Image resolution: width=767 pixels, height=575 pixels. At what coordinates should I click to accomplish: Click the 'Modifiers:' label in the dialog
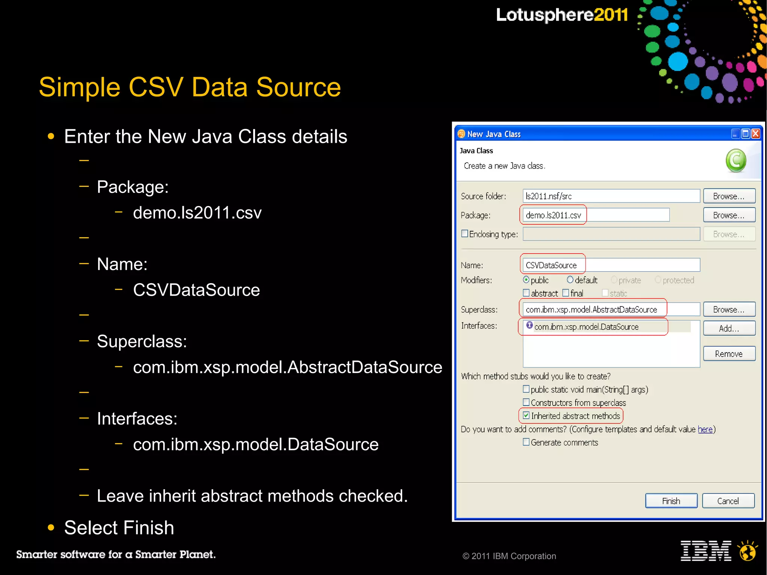click(476, 280)
